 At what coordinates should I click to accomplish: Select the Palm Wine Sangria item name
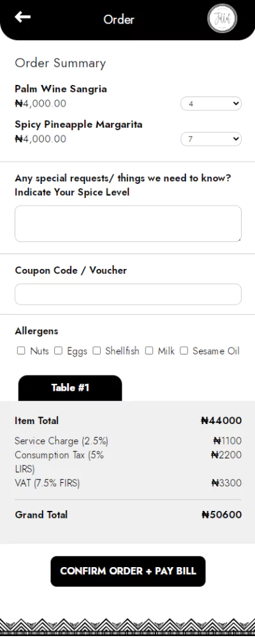click(x=61, y=89)
